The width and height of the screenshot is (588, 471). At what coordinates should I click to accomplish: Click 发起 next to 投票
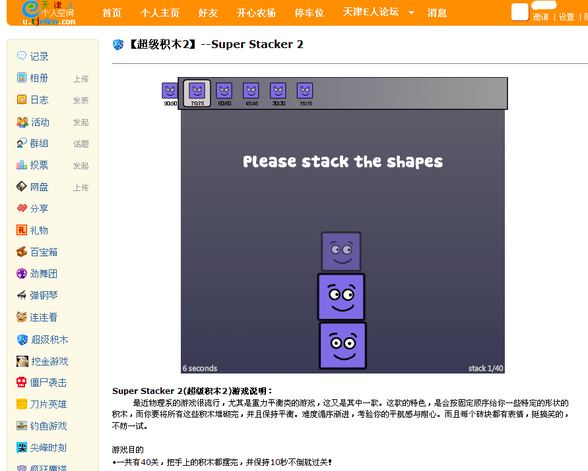(81, 165)
